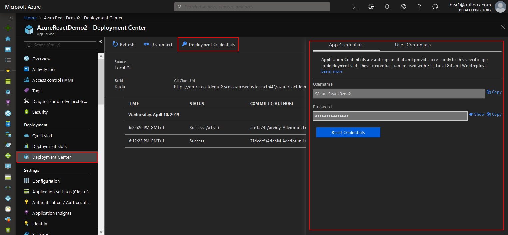Click the Create a resource plus icon
Screen dimensions: 508x235
click(x=8, y=28)
